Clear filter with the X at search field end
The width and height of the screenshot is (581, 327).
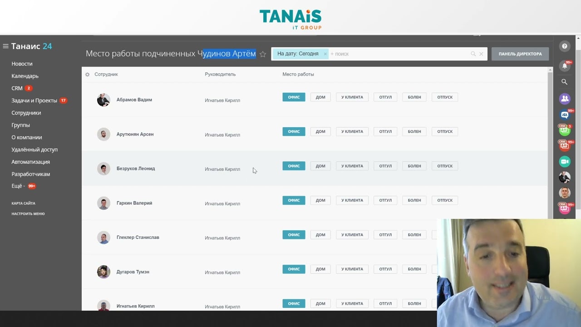point(481,54)
